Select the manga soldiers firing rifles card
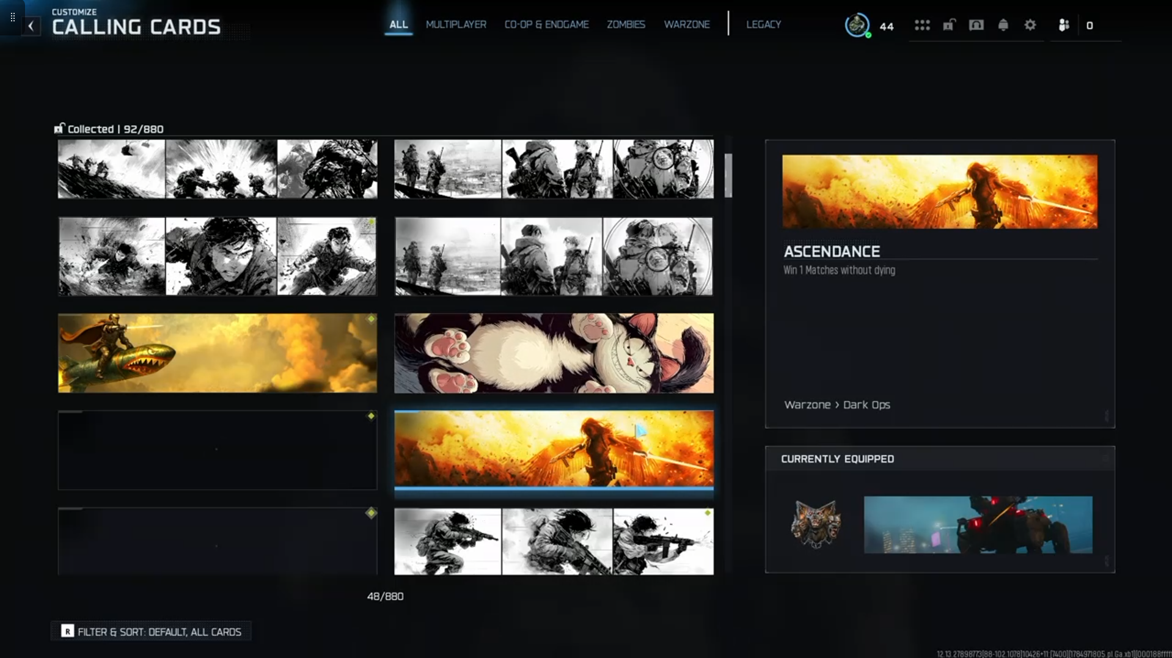 [x=554, y=541]
